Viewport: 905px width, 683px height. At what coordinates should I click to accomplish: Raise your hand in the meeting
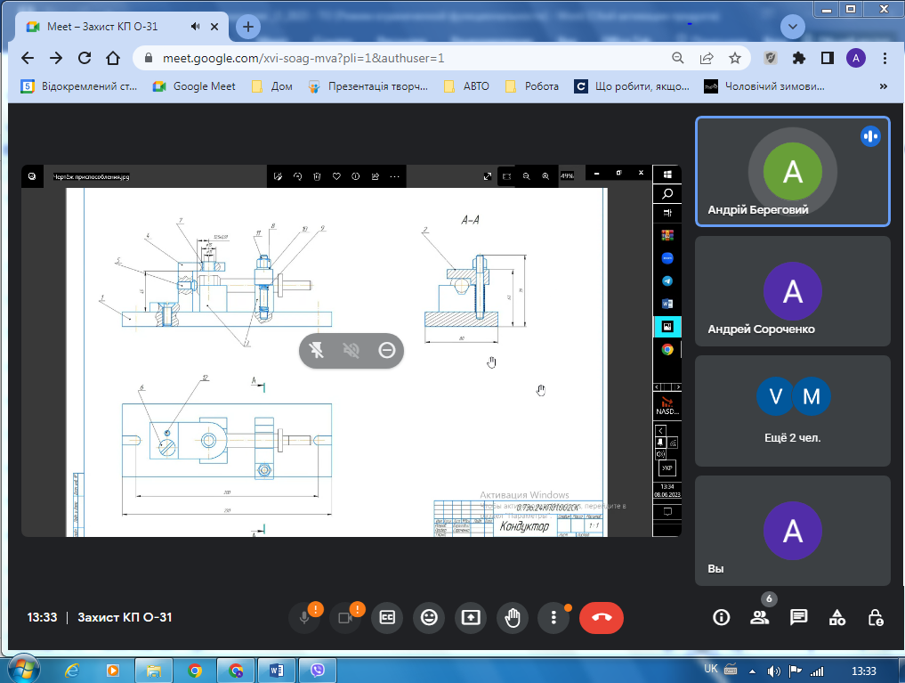[x=513, y=618]
